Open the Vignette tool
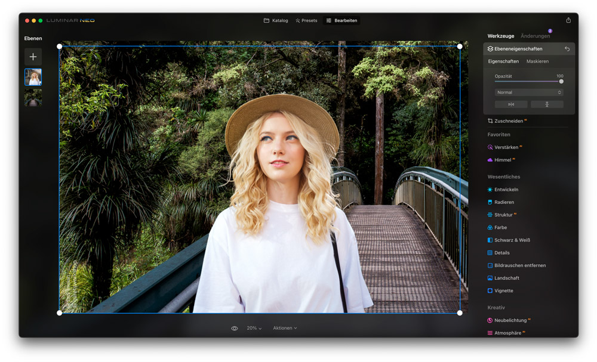This screenshot has width=597, height=362. click(x=500, y=291)
